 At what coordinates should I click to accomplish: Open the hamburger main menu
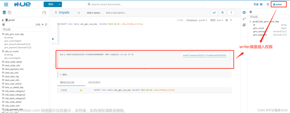[x=6, y=4]
